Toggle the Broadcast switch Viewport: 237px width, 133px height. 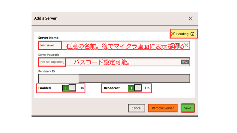click(135, 88)
